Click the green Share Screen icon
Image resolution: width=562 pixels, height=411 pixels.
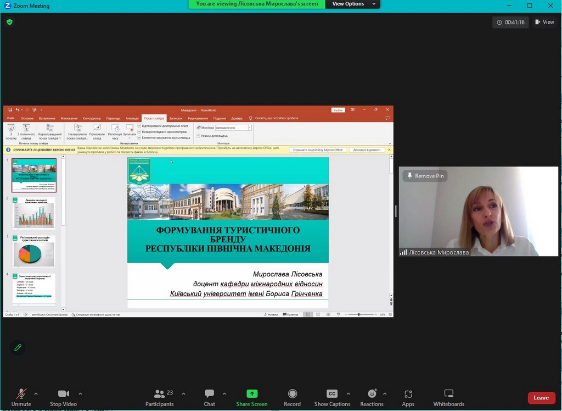[x=252, y=393]
